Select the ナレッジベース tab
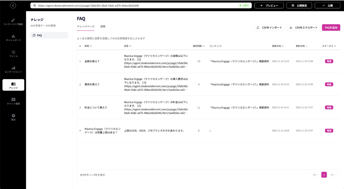 [85, 26]
